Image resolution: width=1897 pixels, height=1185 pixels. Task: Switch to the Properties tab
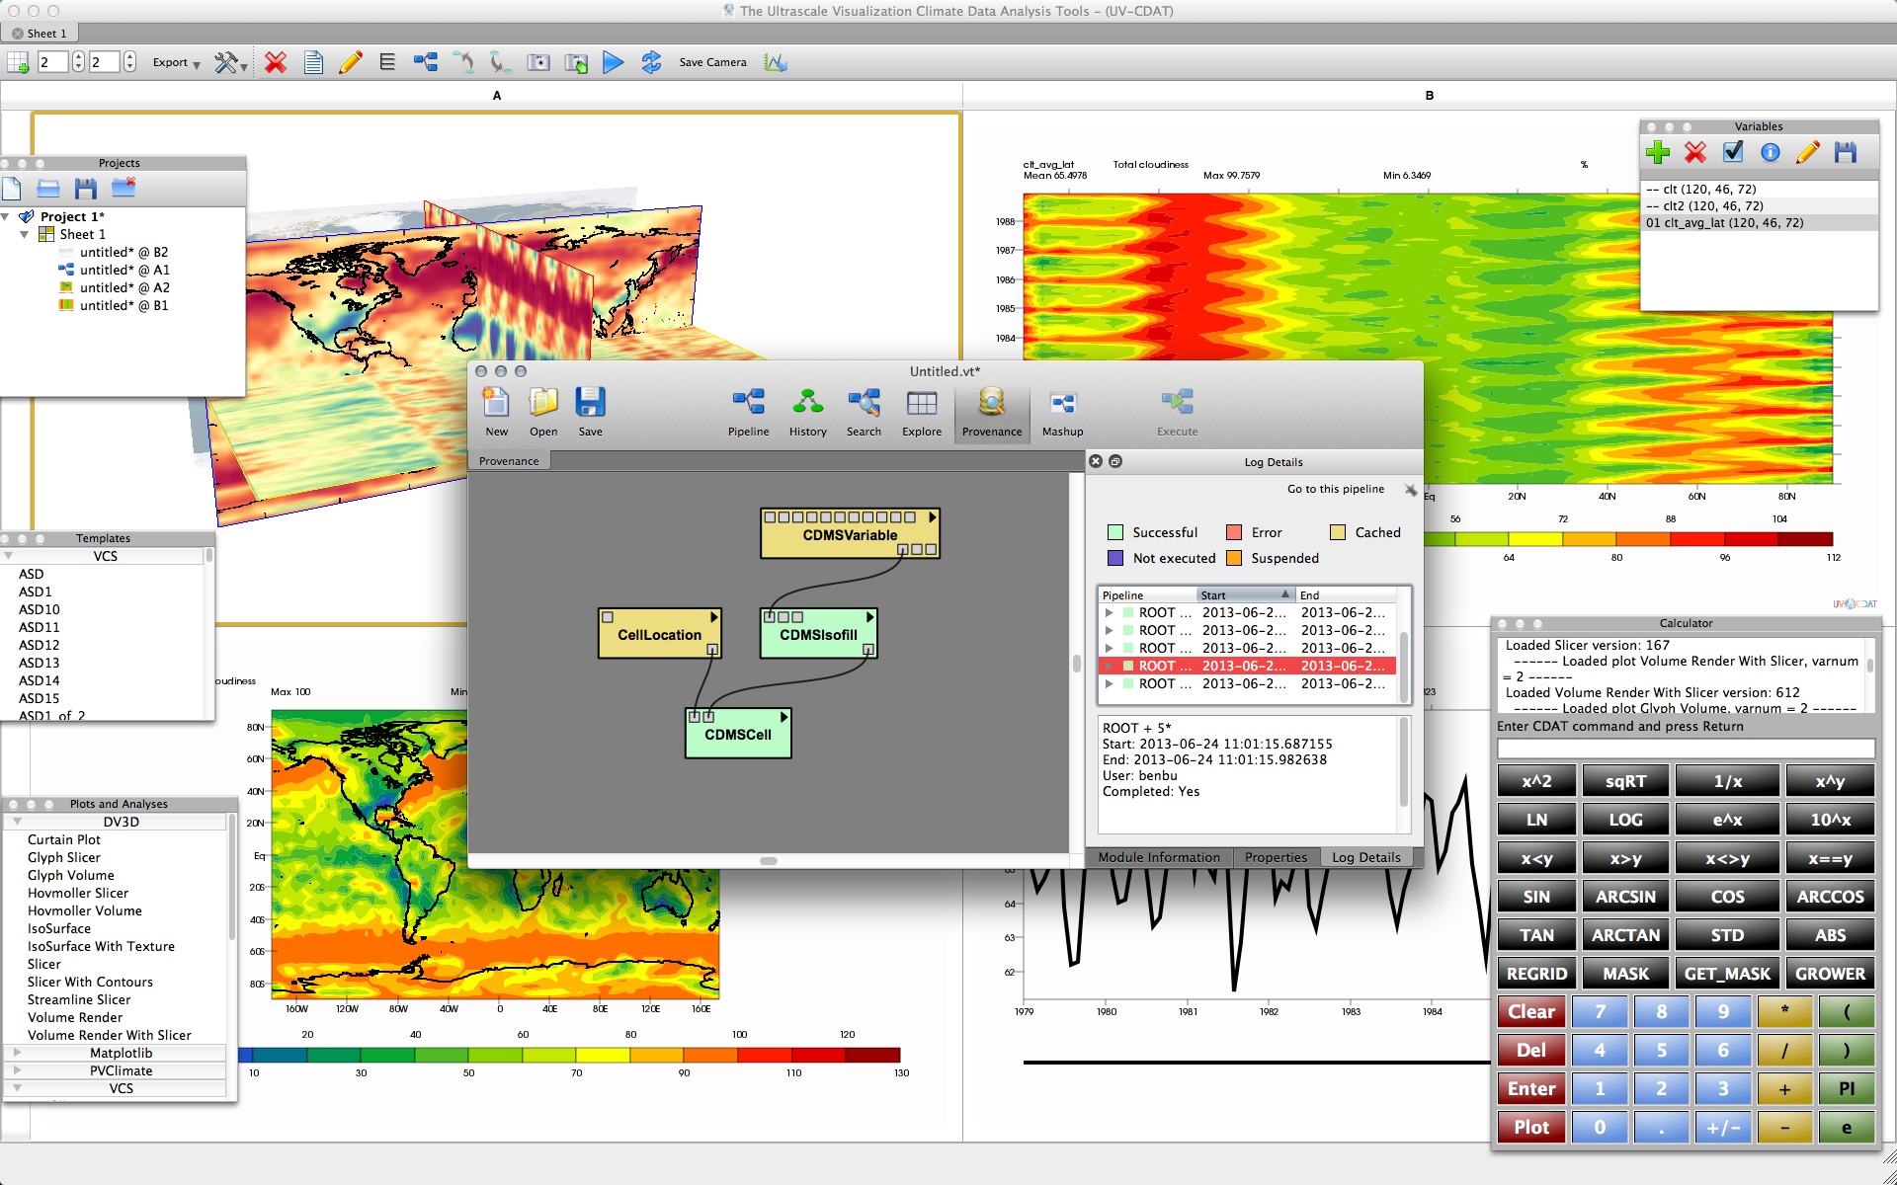1275,857
